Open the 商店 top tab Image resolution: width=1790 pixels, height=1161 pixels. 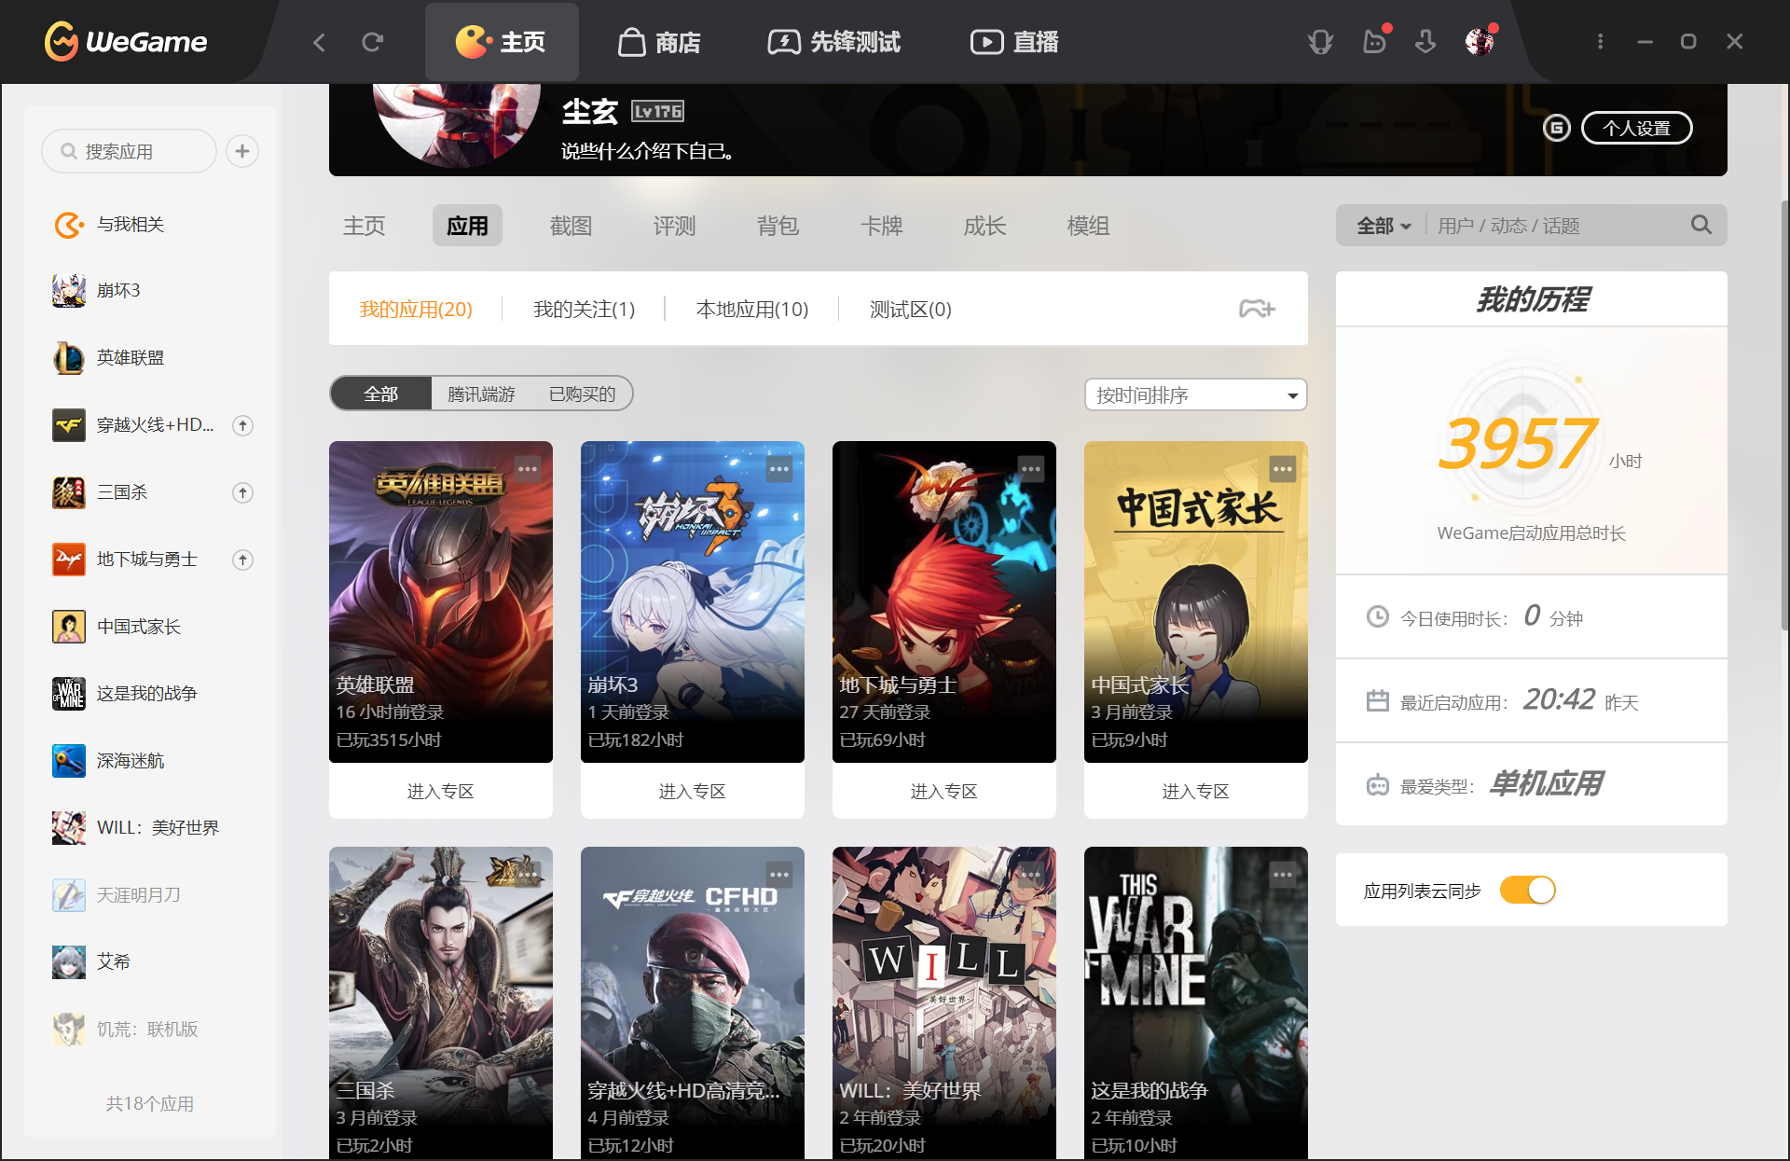[659, 42]
